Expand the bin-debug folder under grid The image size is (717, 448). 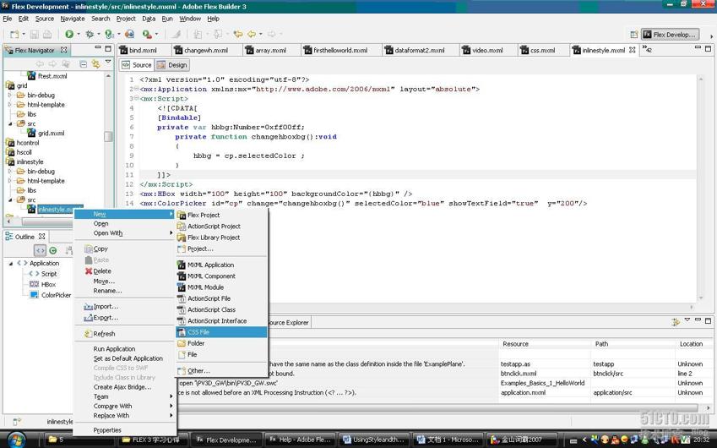[x=10, y=96]
